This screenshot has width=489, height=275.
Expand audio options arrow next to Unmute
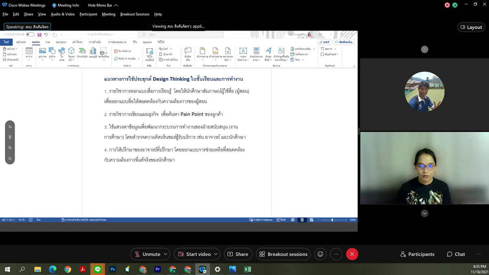pyautogui.click(x=165, y=254)
